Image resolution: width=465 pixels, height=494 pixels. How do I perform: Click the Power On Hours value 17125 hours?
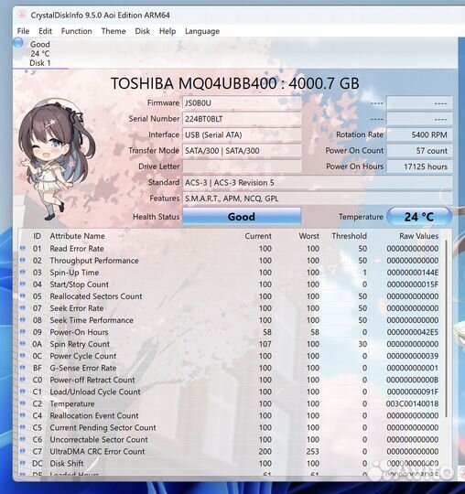[x=419, y=166]
